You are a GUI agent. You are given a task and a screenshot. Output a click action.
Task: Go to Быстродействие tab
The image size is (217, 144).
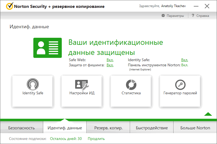[152, 128]
